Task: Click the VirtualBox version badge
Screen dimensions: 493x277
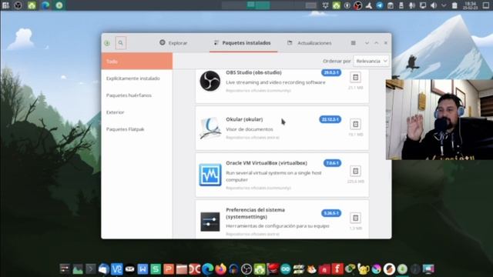Action: pyautogui.click(x=332, y=163)
